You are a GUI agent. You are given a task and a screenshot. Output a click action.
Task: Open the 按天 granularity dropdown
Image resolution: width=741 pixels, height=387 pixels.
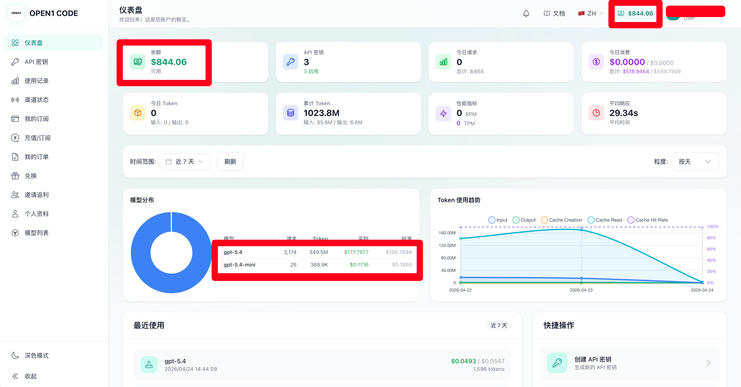tap(695, 162)
